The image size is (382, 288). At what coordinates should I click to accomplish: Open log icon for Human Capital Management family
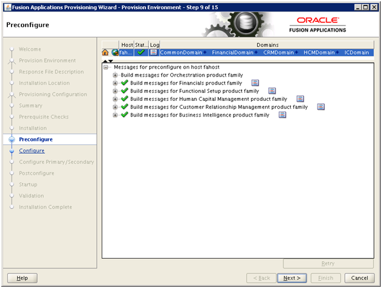click(x=300, y=99)
